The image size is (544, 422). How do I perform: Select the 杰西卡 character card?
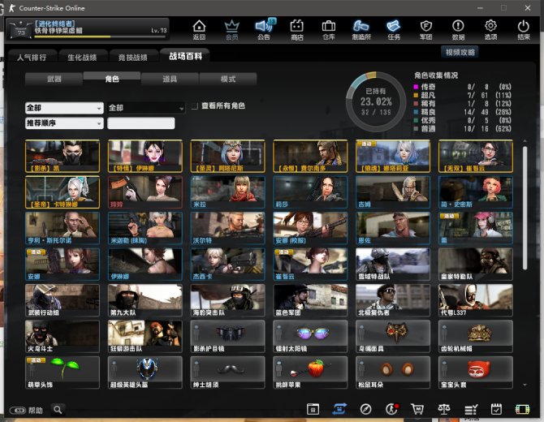[227, 265]
